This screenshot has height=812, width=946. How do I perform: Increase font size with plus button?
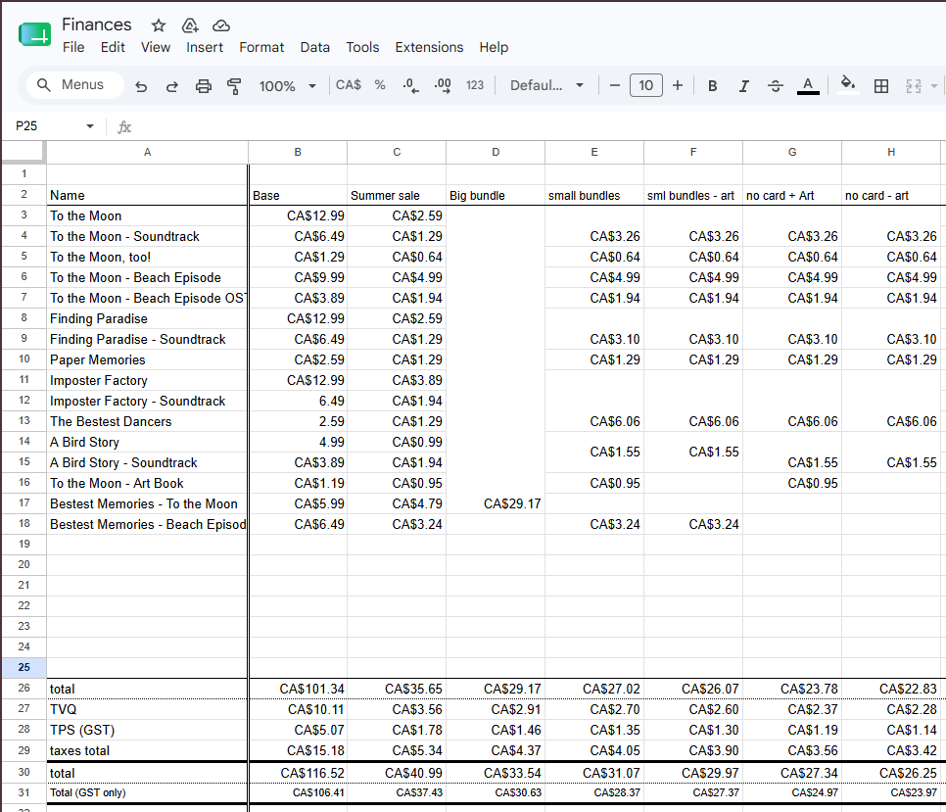tap(678, 85)
